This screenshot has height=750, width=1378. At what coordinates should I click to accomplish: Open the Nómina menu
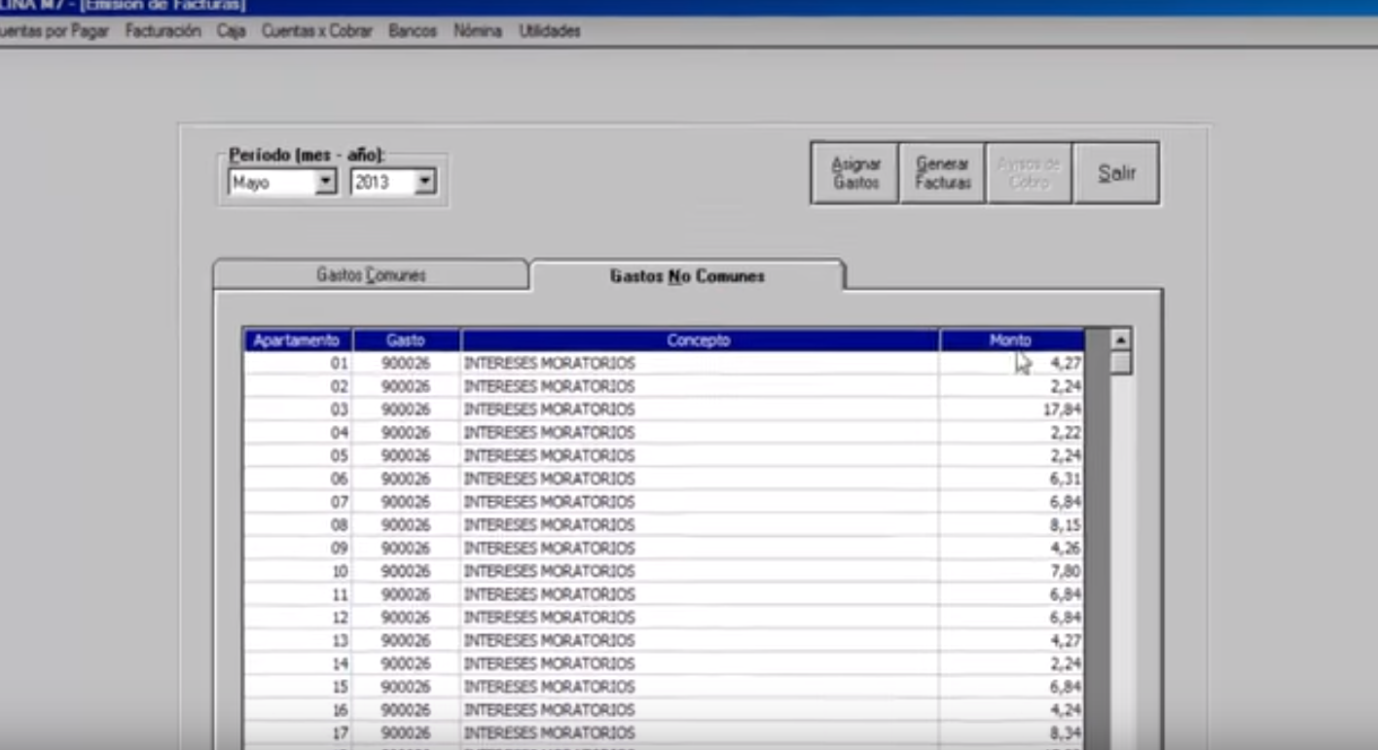[477, 31]
